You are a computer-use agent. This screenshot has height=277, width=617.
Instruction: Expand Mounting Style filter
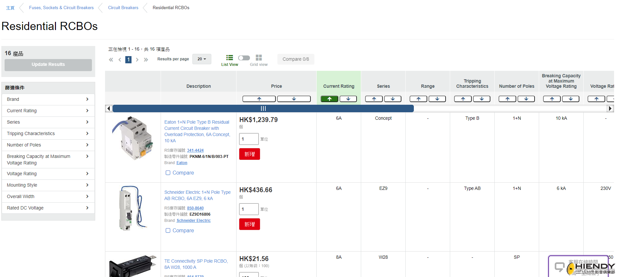coord(48,185)
